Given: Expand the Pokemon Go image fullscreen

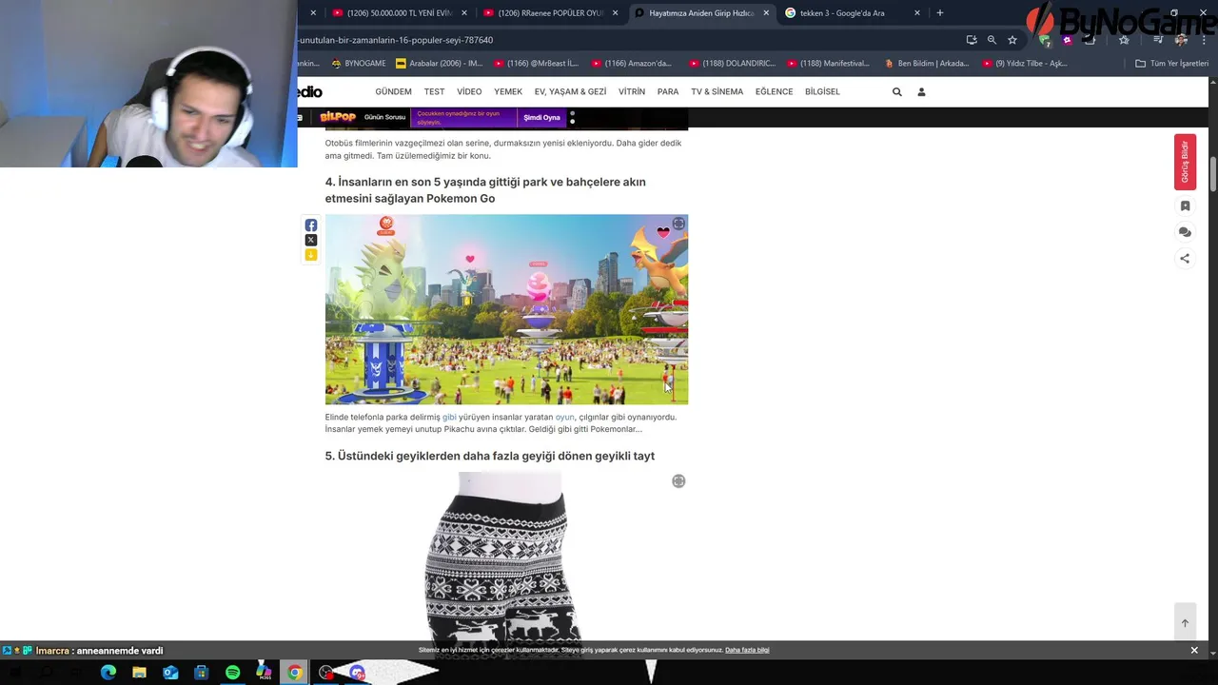Looking at the screenshot, I should click(678, 225).
